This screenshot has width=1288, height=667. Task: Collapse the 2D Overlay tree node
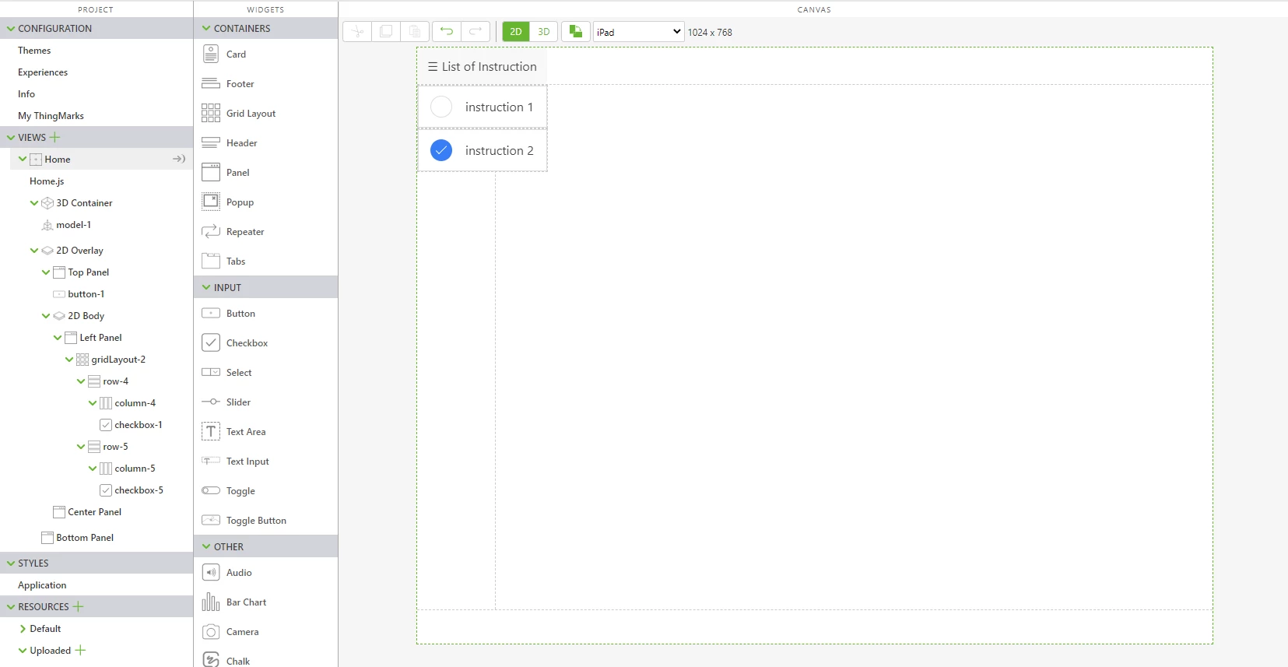(34, 251)
